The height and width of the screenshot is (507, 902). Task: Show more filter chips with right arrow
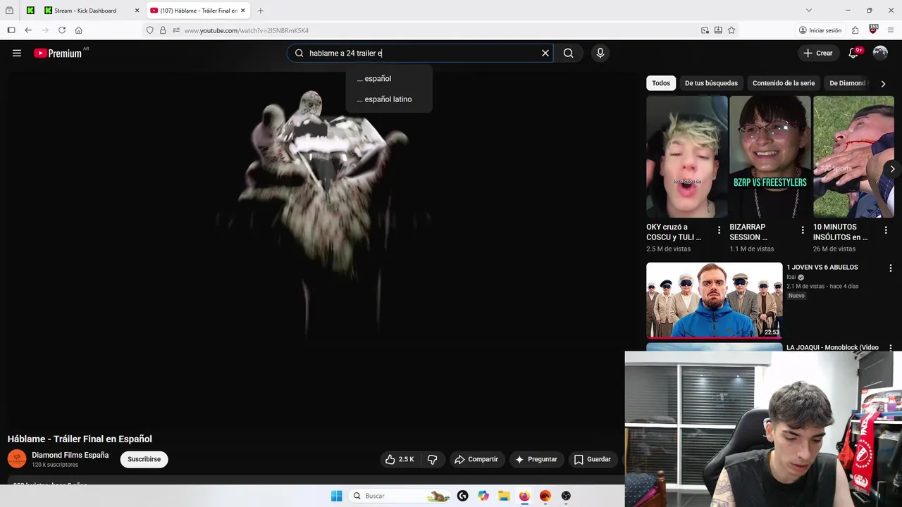[x=883, y=83]
